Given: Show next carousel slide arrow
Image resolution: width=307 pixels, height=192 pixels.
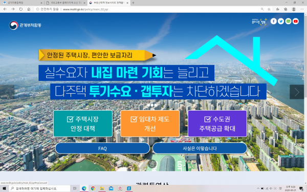Looking at the screenshot, I should click(297, 92).
